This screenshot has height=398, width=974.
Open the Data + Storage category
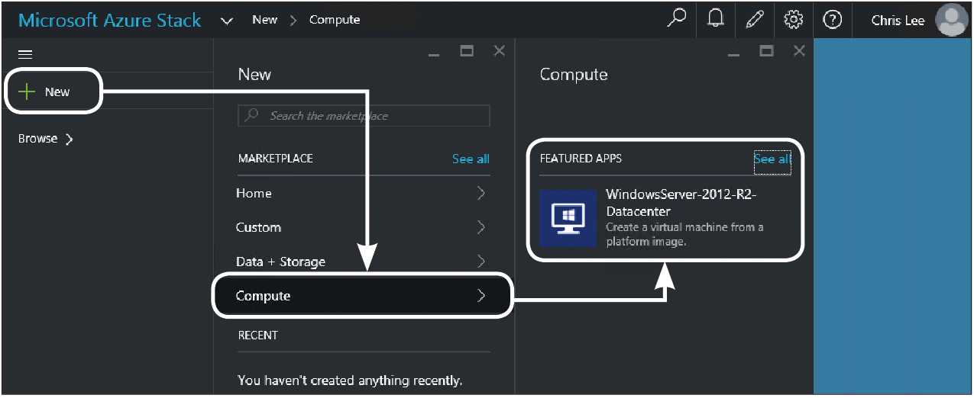click(364, 262)
